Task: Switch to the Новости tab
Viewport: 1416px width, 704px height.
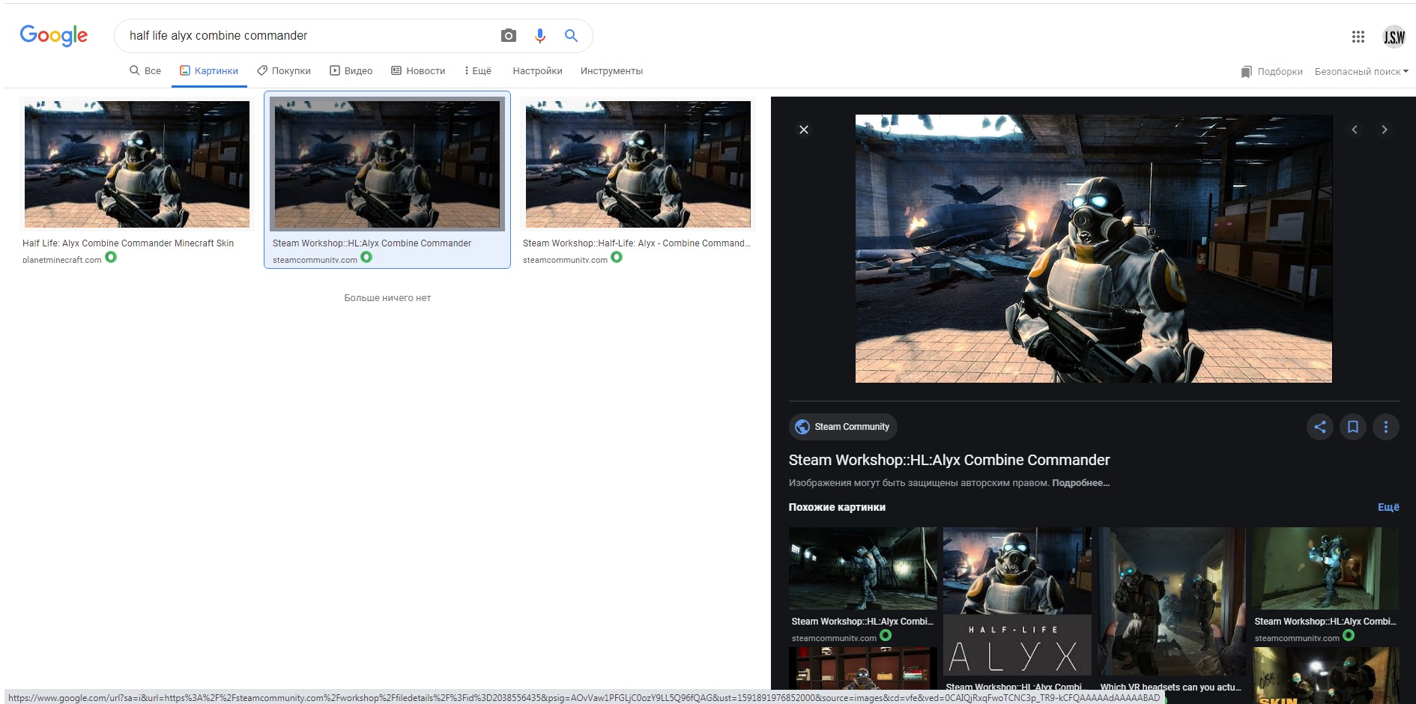Action: point(418,71)
